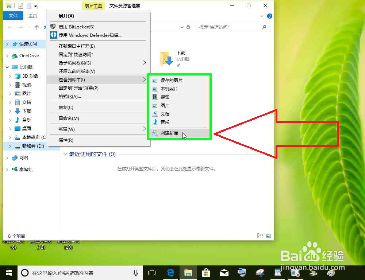Open 属性(R) properties entry
Image resolution: width=365 pixels, height=280 pixels.
[98, 140]
